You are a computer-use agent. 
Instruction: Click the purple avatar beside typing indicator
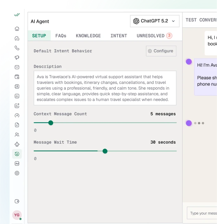[189, 123]
